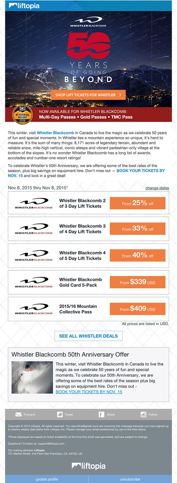Click See All Whistler Deals button
The height and width of the screenshot is (483, 177).
click(x=88, y=336)
